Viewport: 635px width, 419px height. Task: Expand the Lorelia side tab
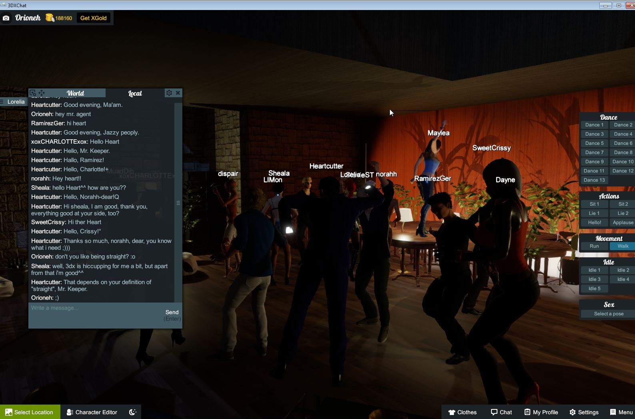coord(13,102)
